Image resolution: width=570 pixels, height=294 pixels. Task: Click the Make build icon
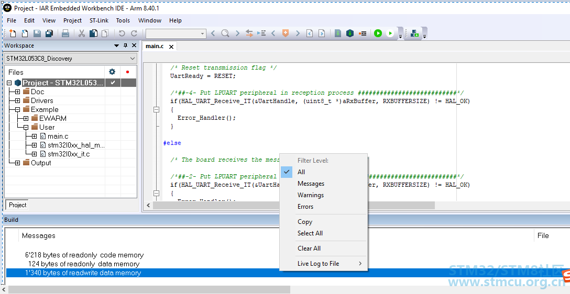[350, 33]
